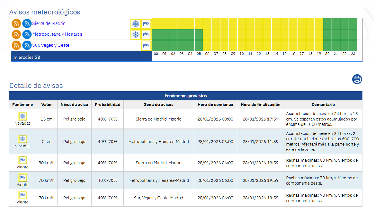The height and width of the screenshot is (214, 374).
Task: Open orange RSS feed for Sur, Vegas y Oeste
Action: (16, 45)
